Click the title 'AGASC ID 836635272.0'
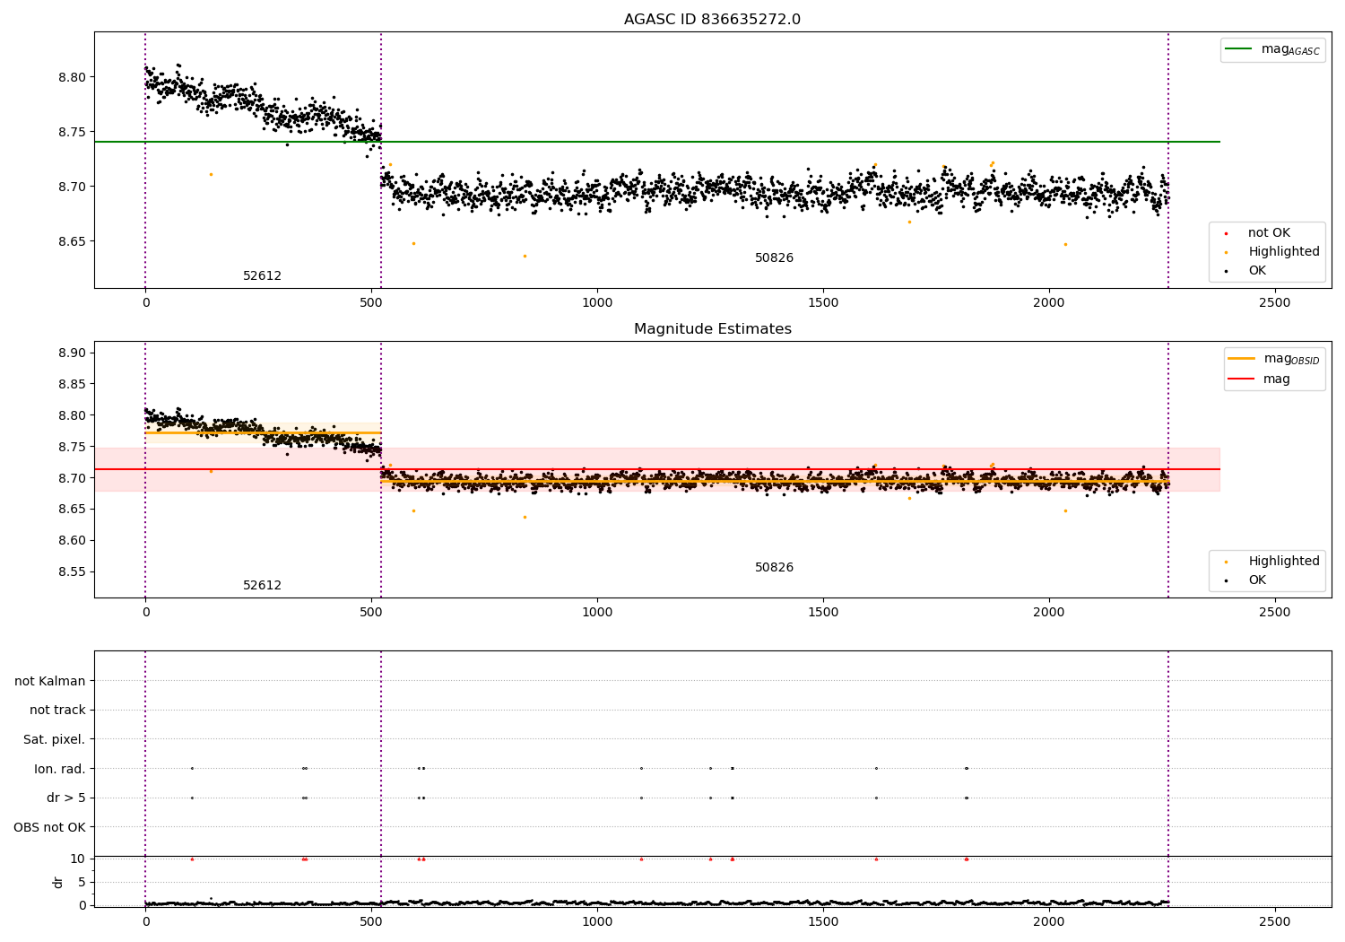The width and height of the screenshot is (1345, 942). (x=712, y=20)
